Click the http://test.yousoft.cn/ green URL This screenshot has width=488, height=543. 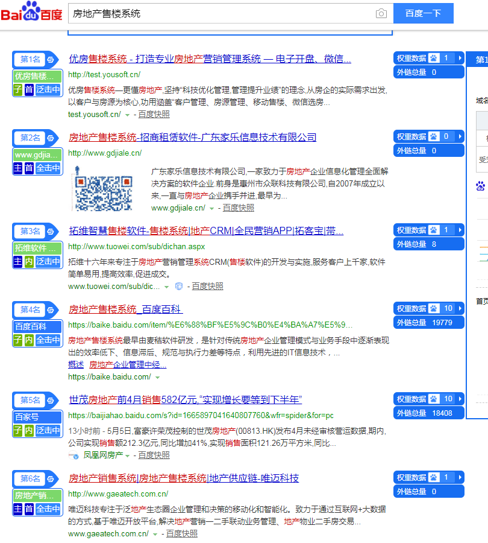104,74
